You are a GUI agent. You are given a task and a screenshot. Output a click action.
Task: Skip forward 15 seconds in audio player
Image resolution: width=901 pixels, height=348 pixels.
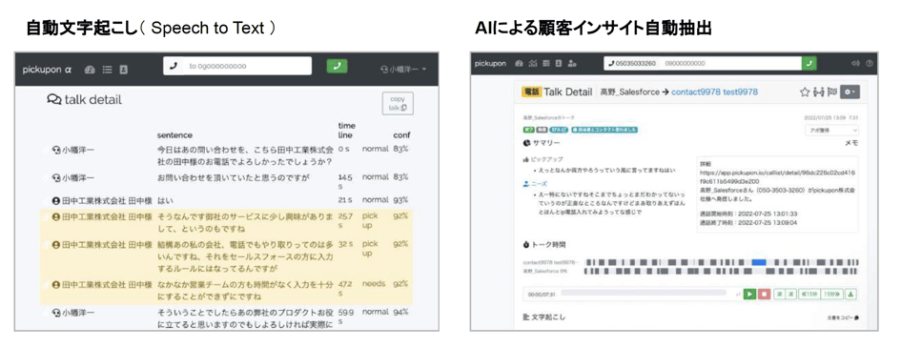pos(831,294)
